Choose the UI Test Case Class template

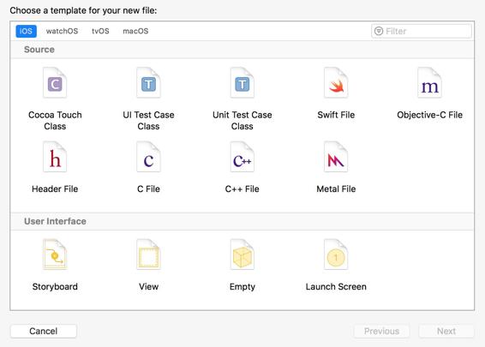(148, 83)
